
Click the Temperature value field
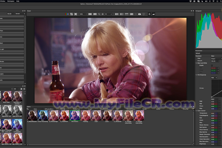point(214,113)
